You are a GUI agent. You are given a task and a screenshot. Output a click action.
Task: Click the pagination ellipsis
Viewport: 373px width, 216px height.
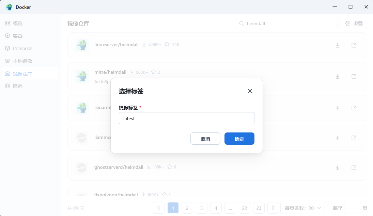pyautogui.click(x=230, y=208)
